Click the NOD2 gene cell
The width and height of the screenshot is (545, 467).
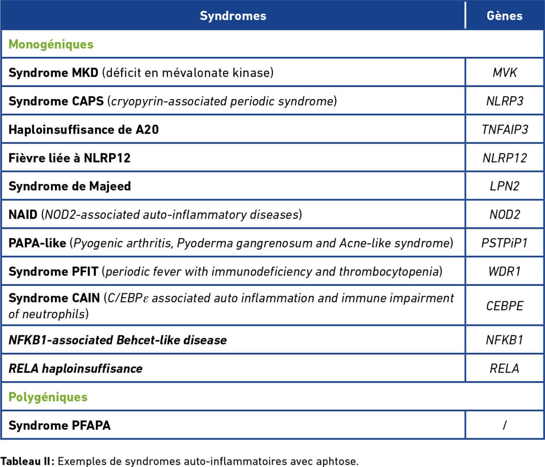point(504,215)
